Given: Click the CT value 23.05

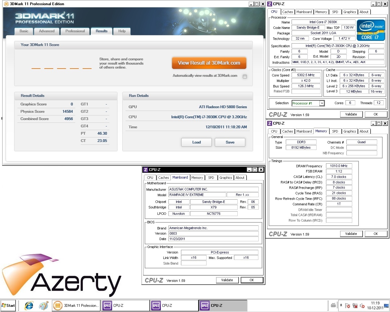Looking at the screenshot, I should pos(102,141).
